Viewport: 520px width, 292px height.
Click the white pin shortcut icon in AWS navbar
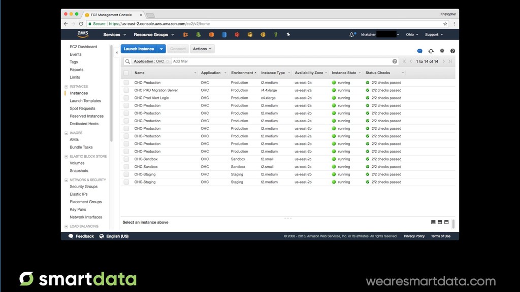tap(288, 34)
